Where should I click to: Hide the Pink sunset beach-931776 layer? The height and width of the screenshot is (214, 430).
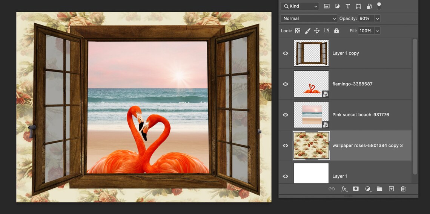click(x=286, y=114)
